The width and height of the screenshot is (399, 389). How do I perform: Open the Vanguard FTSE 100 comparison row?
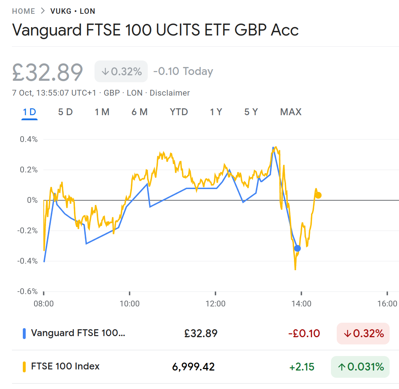[78, 333]
